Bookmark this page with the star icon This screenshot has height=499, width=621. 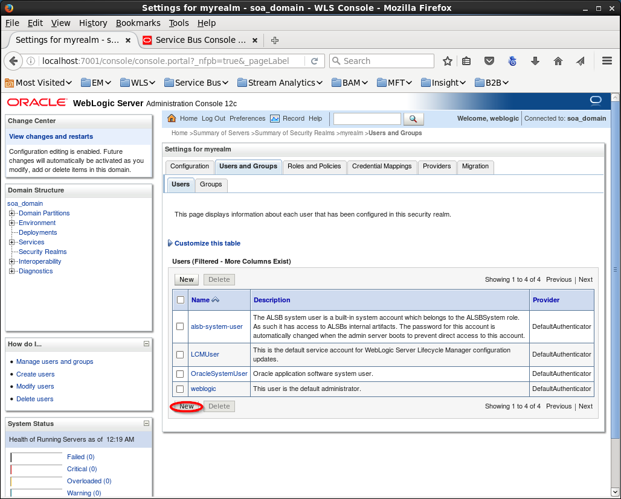pos(448,61)
